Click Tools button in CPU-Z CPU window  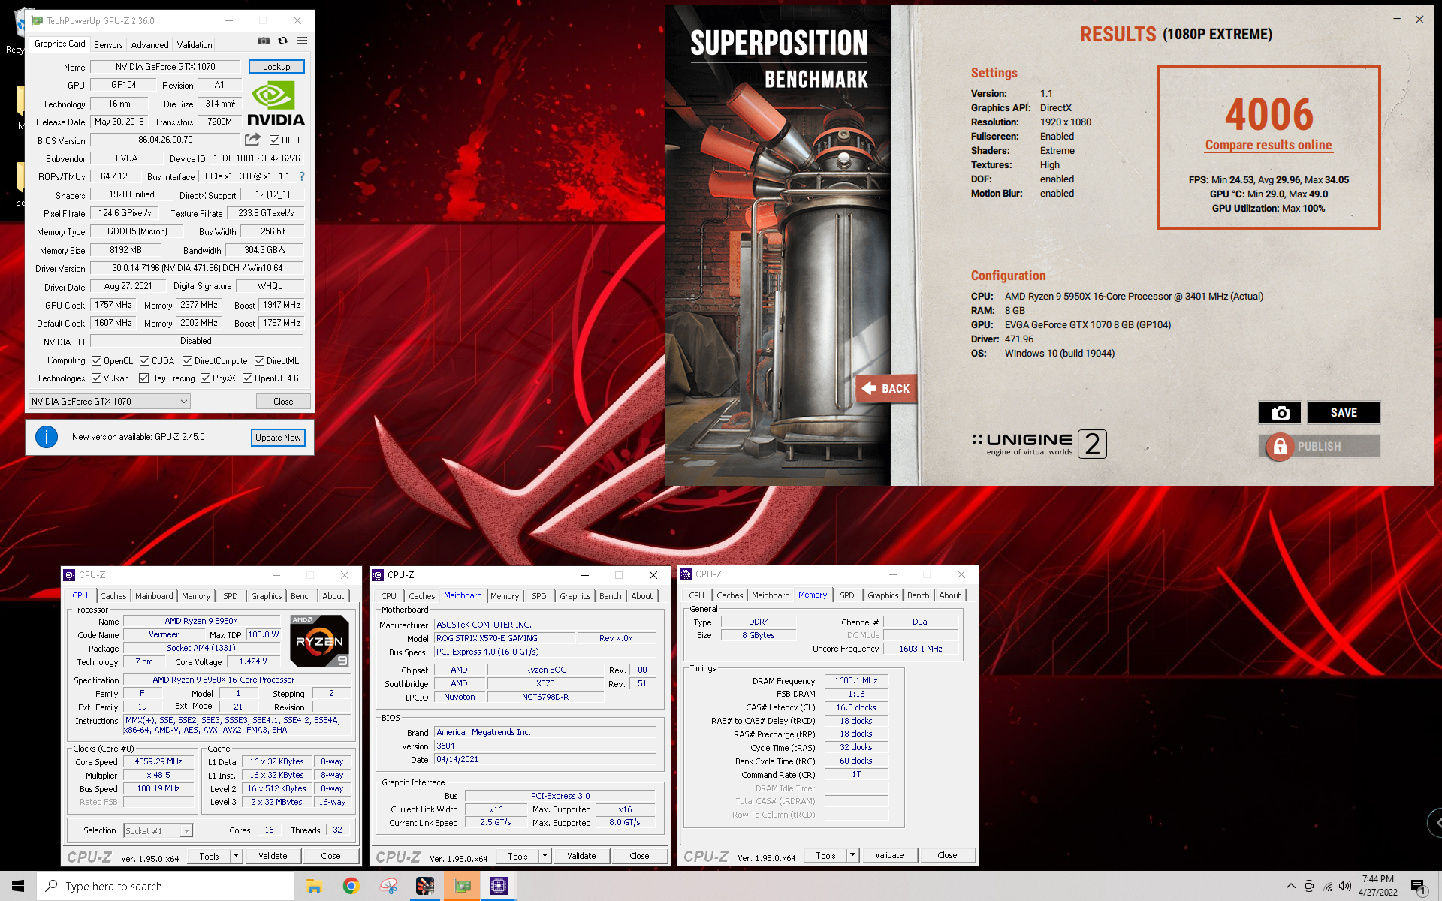pos(210,856)
